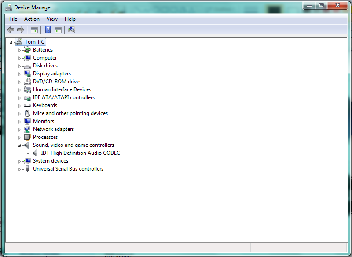Screen dimensions: 352x257
Task: Click the Processors chip icon
Action: (x=27, y=137)
